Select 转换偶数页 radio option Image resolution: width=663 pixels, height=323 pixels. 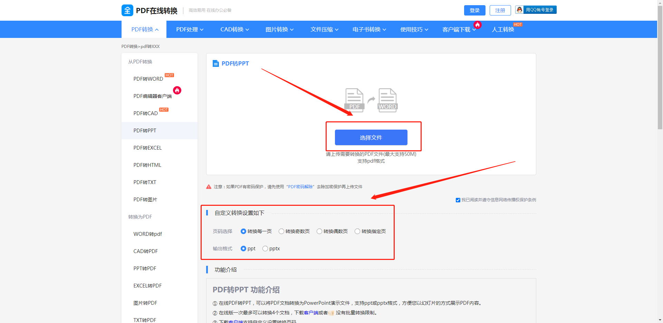click(319, 231)
